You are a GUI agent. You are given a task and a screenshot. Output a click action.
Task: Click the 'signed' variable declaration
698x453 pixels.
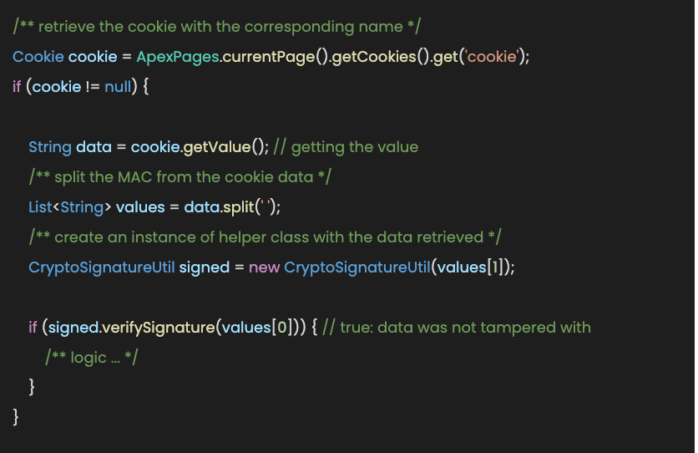204,267
